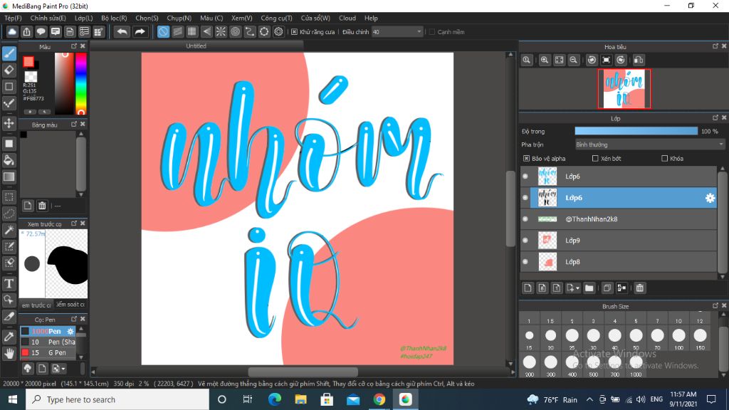Zoom in on the Navigator panel
The height and width of the screenshot is (410, 729).
click(x=545, y=60)
